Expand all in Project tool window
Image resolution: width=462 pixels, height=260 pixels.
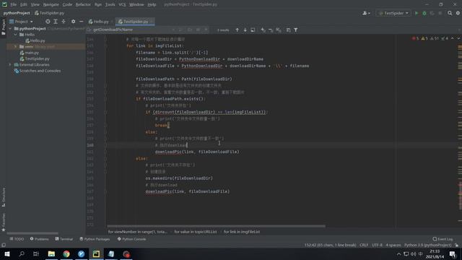[x=56, y=22]
